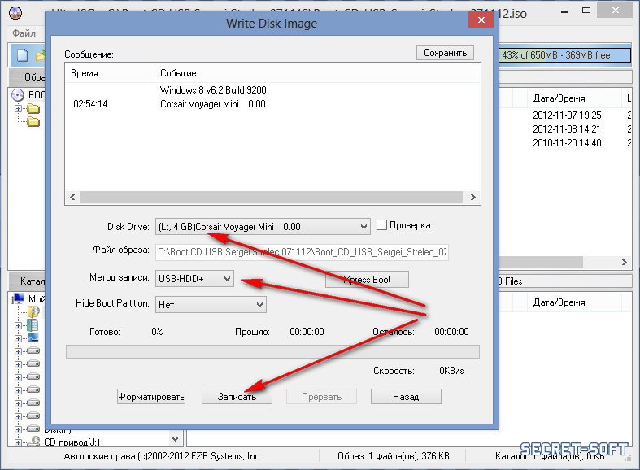The width and height of the screenshot is (640, 470).
Task: Open the Disk Drive dropdown
Action: tap(364, 227)
